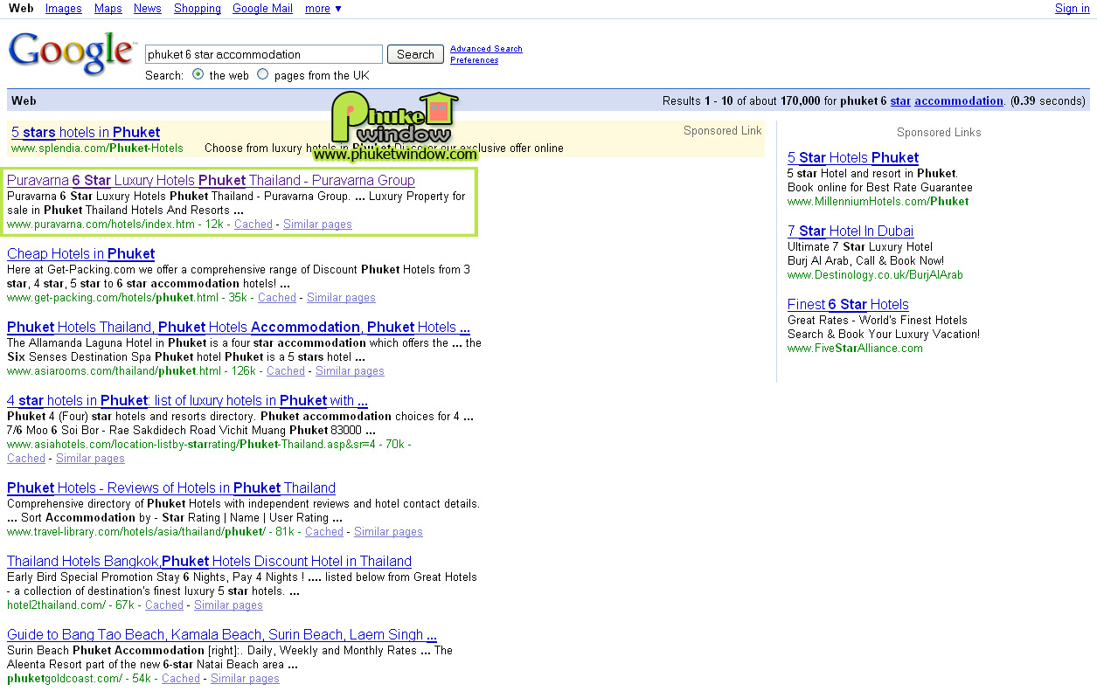
Task: Select the Web item in top navigation
Action: tap(21, 9)
